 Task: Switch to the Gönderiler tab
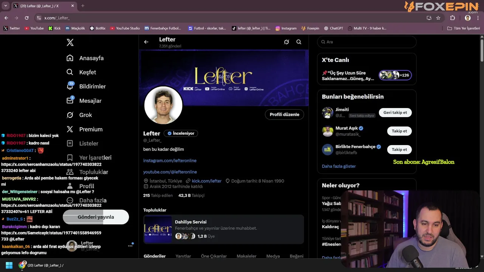point(155,256)
